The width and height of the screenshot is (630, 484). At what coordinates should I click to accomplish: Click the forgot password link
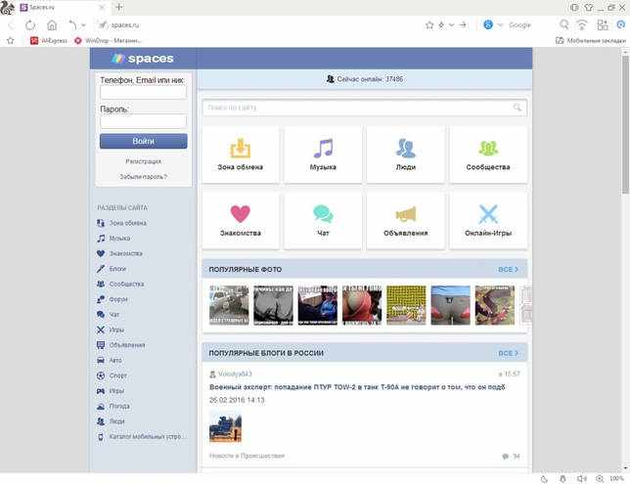point(144,177)
